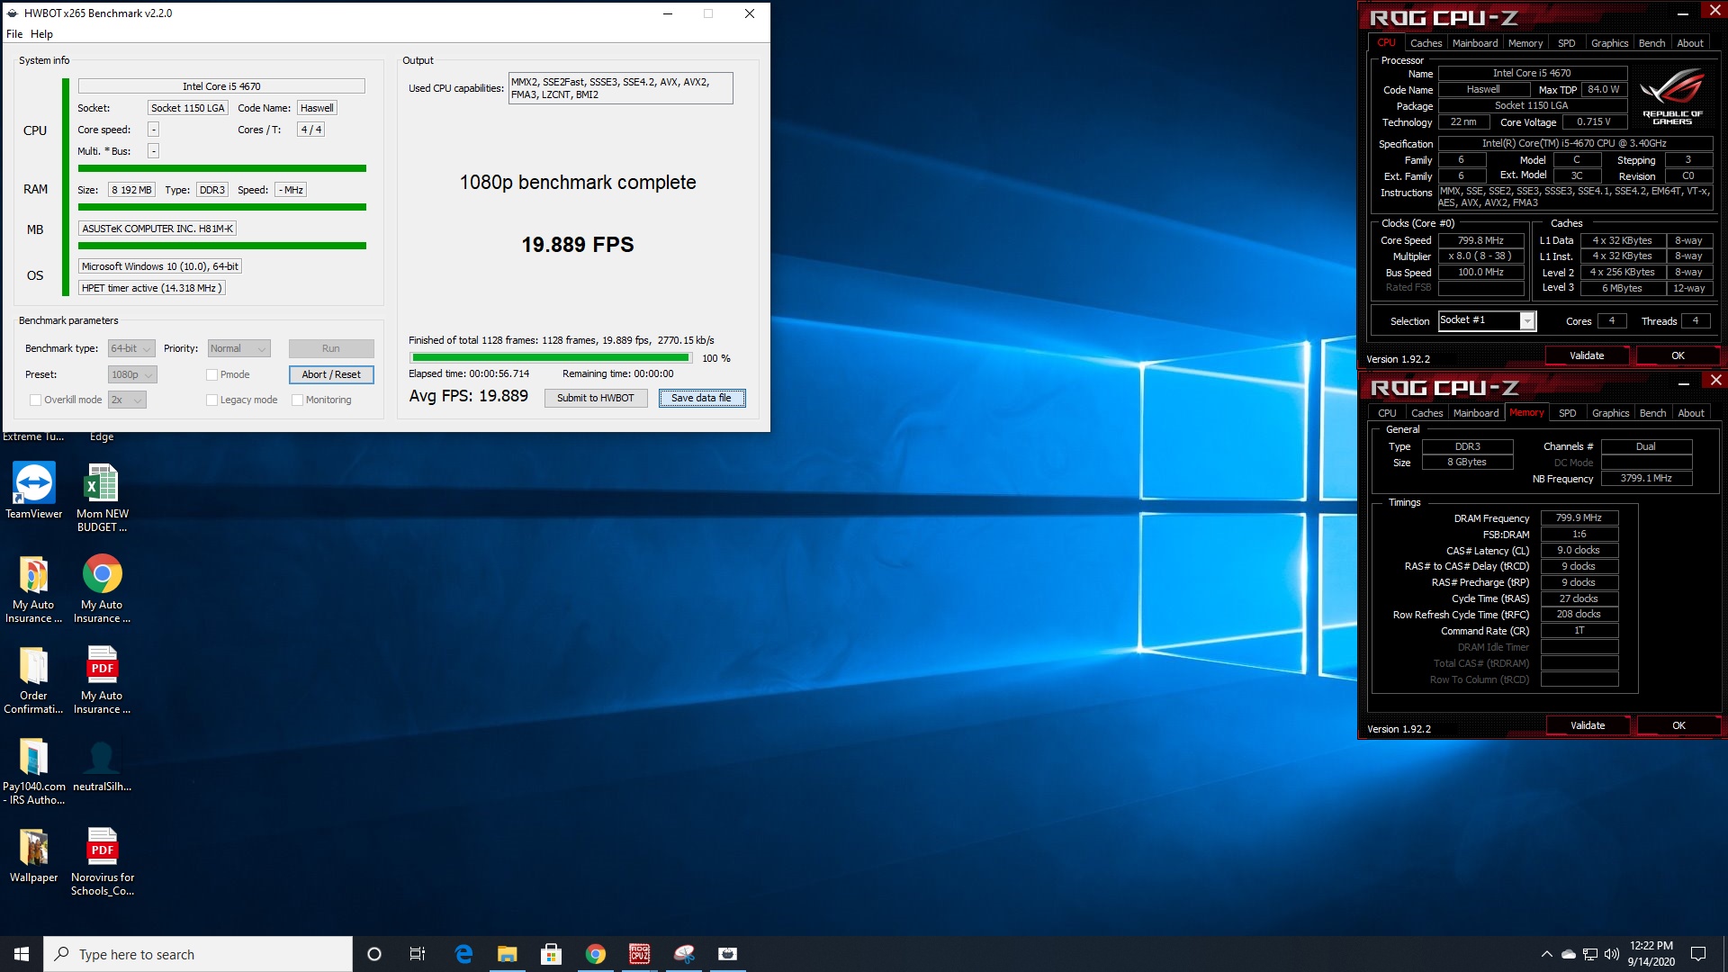
Task: Click the ROG Republic of Gamers logo
Action: coord(1672,97)
